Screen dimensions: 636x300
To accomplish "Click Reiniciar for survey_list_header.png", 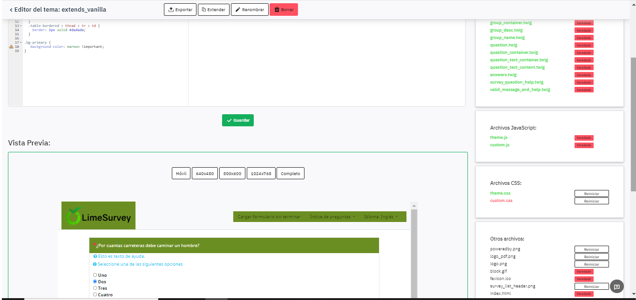I will 591,287.
